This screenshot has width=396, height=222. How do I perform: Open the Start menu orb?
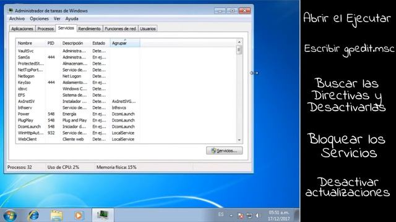click(10, 216)
